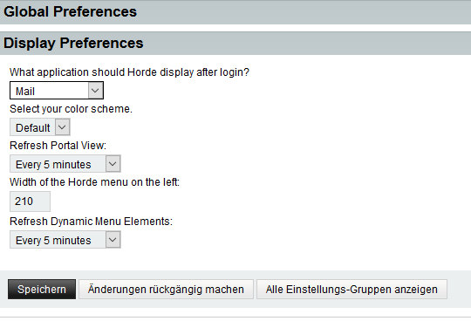471x321 pixels.
Task: Click the arrow icon of the Mail dropdown
Action: [x=95, y=91]
